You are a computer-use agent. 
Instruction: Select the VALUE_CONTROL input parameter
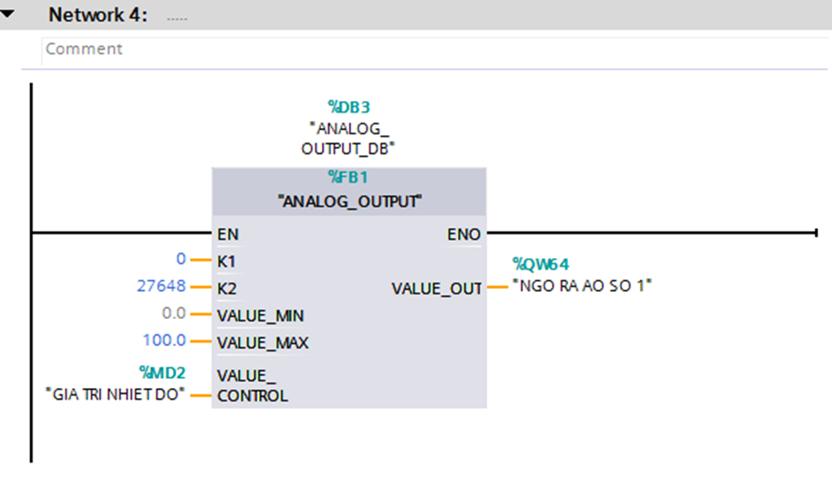(x=252, y=386)
